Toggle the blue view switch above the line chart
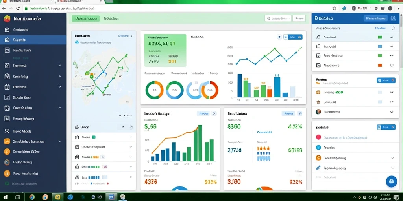Image resolution: width=403 pixels, height=201 pixels. pyautogui.click(x=295, y=37)
